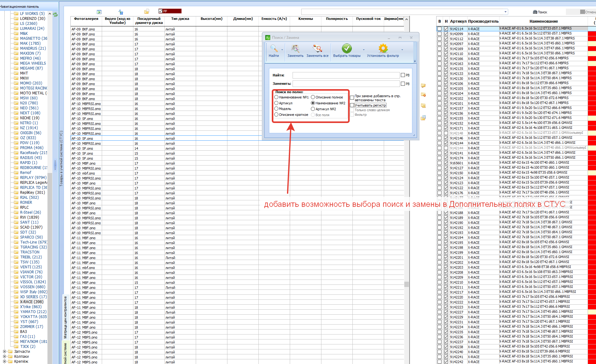Click the translate-letters icon above Видео column

121,12
